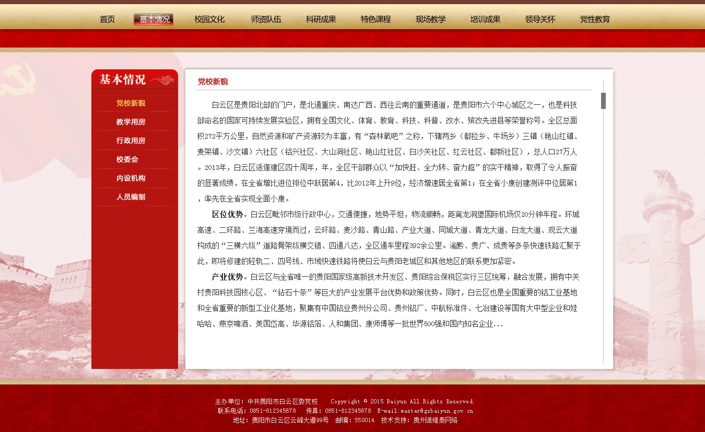Click 主办单位：中共贵阳市白云区委党校 footer text
This screenshot has width=705, height=432.
pyautogui.click(x=266, y=401)
